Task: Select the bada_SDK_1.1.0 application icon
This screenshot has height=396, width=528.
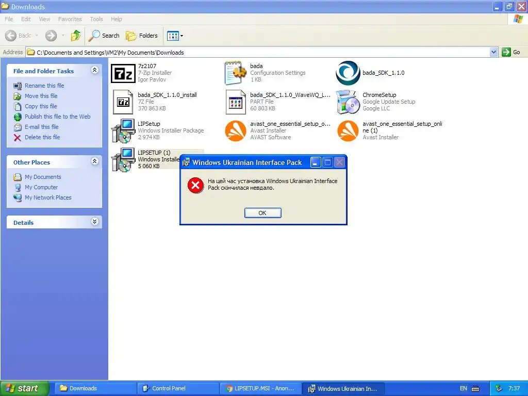Action: 348,73
